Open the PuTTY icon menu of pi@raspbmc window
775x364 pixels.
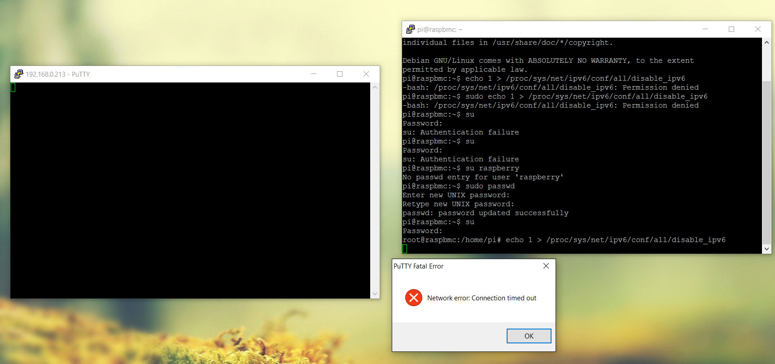[x=410, y=29]
